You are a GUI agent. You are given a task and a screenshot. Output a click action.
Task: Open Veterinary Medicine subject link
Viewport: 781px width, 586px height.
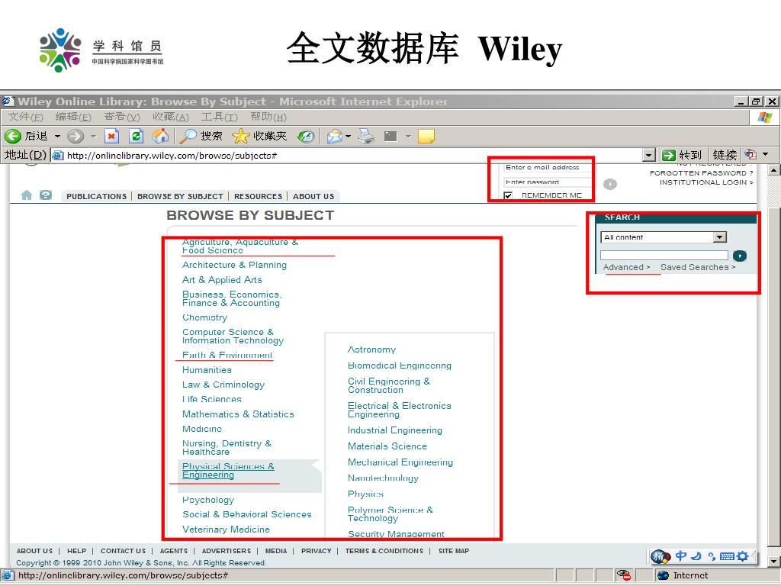pos(226,530)
